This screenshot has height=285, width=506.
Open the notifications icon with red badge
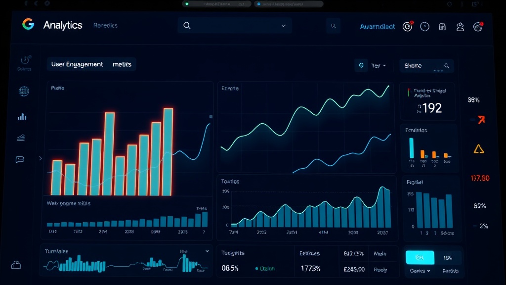click(407, 27)
